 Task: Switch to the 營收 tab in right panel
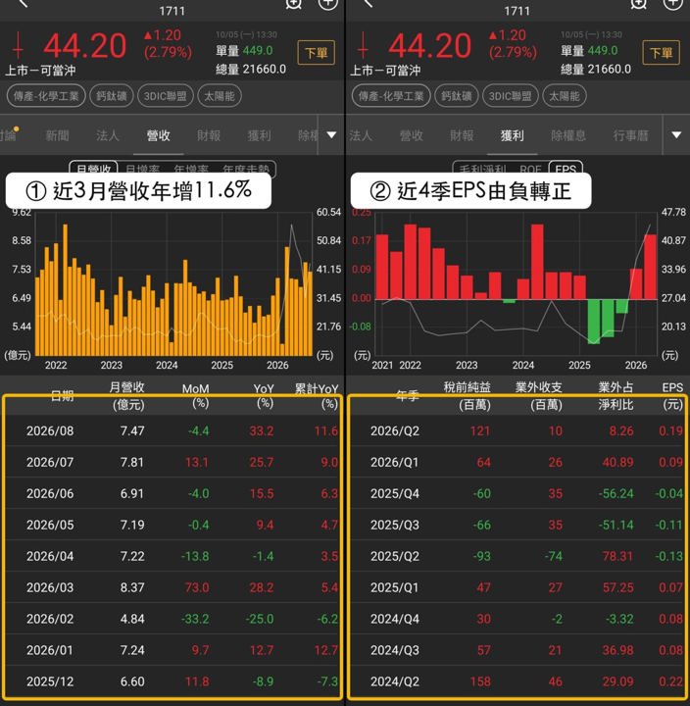click(411, 135)
